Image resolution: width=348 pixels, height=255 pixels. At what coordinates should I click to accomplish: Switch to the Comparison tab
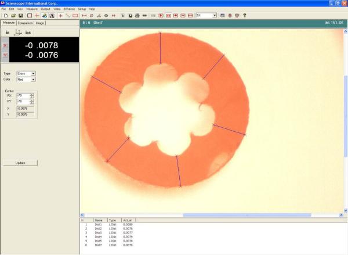(25, 23)
